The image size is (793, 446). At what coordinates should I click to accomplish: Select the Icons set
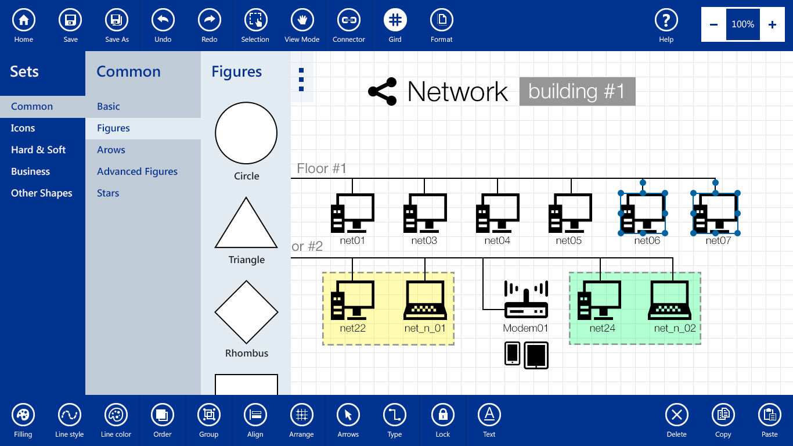[23, 128]
